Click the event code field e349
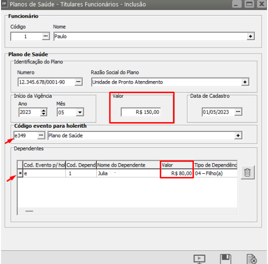This screenshot has height=264, width=268. point(26,135)
